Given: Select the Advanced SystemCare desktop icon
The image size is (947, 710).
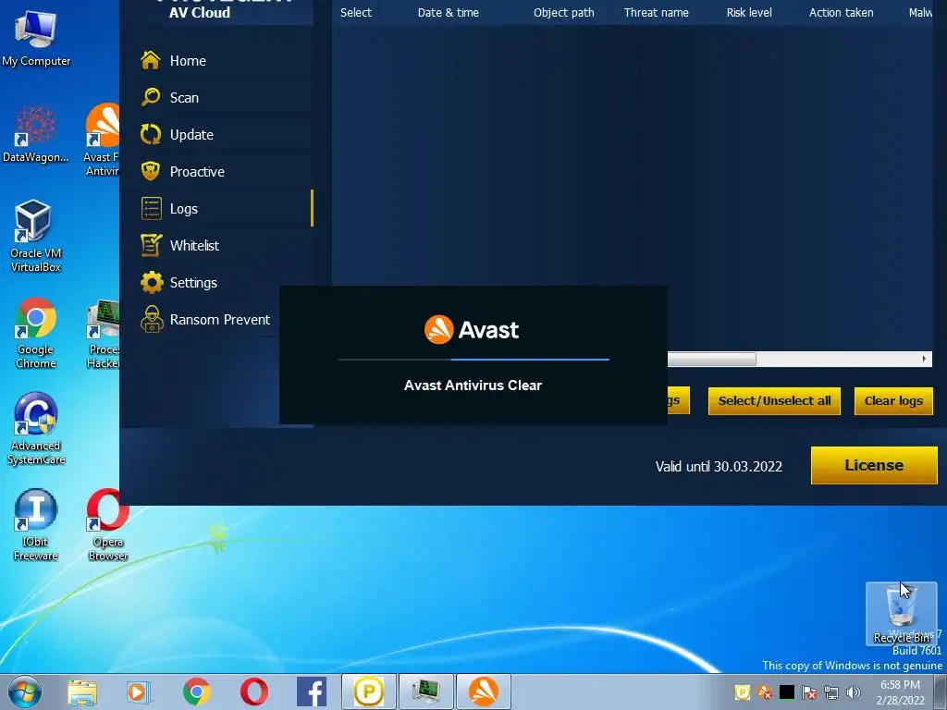Looking at the screenshot, I should click(x=36, y=429).
